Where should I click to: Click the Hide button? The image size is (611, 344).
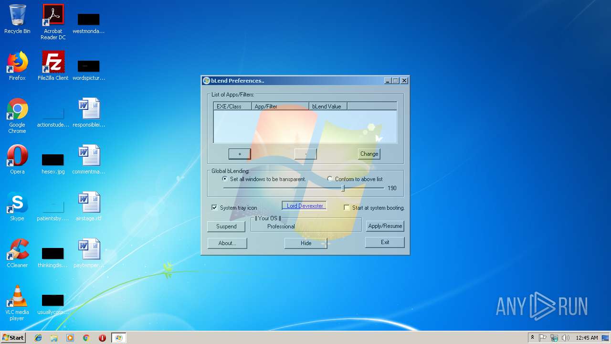pos(306,243)
